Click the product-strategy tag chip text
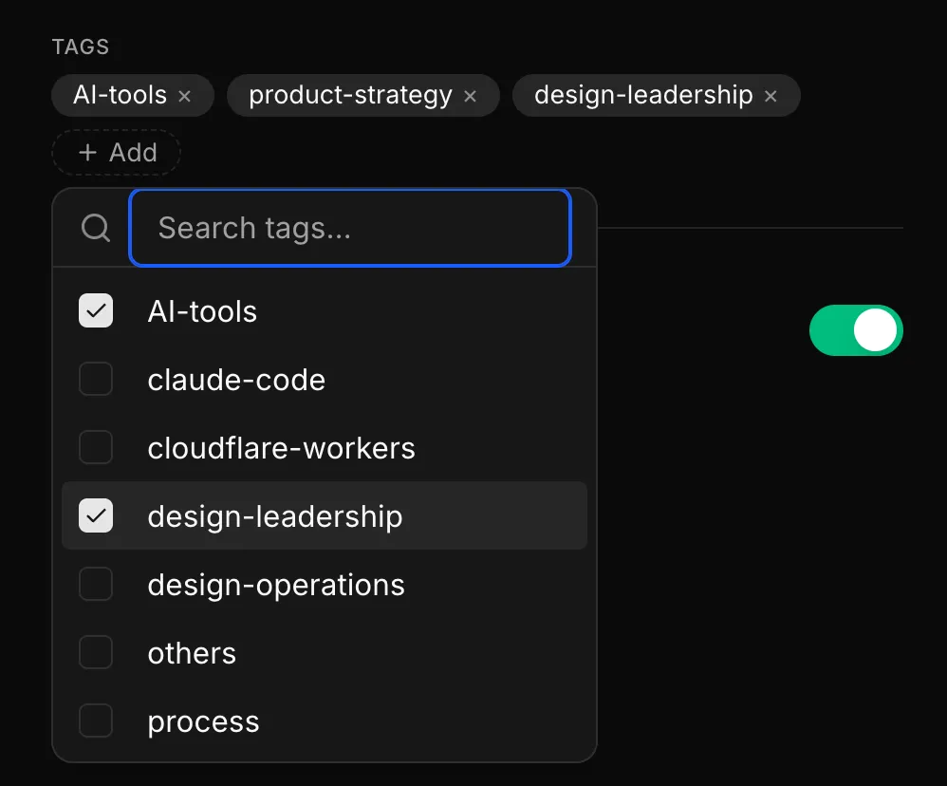Image resolution: width=947 pixels, height=786 pixels. pos(350,96)
